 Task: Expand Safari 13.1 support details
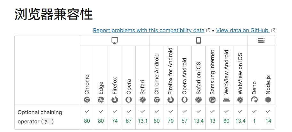pos(142,117)
